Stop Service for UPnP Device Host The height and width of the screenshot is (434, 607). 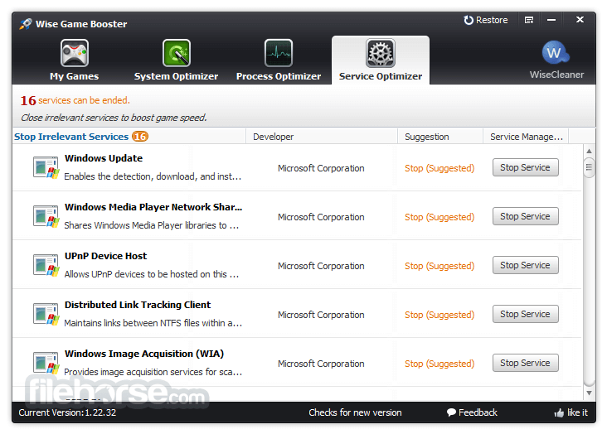coord(525,265)
